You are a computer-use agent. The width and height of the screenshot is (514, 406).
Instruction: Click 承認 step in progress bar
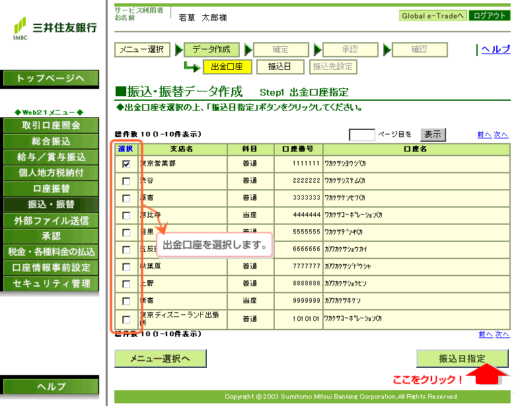coord(350,49)
